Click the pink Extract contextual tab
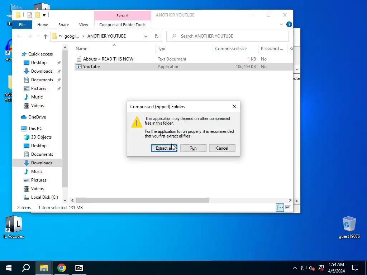The image size is (367, 275). tap(123, 16)
